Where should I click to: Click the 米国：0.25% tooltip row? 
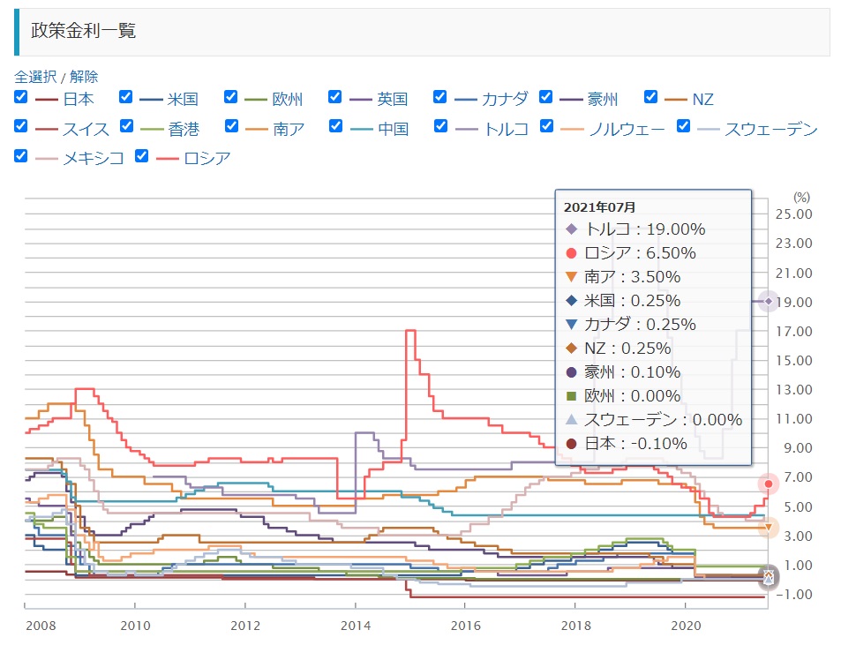623,301
